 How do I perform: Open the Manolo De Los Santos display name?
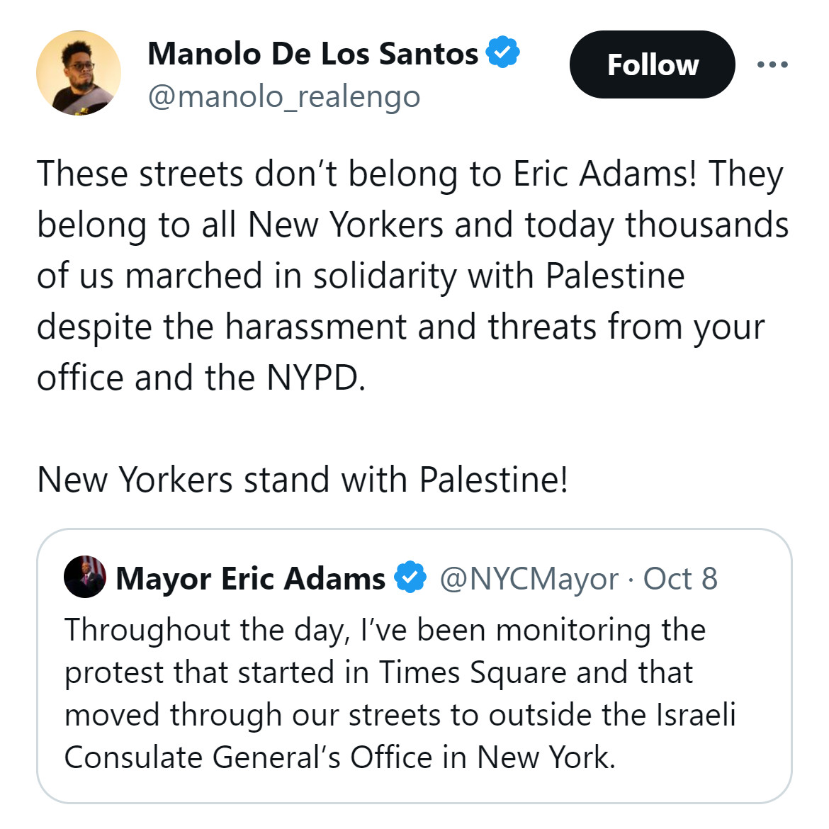pyautogui.click(x=312, y=54)
